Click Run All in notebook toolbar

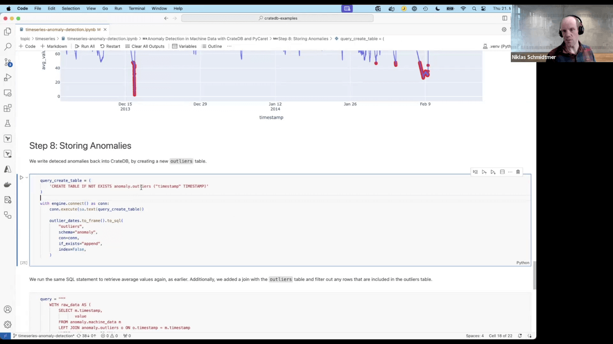84,46
